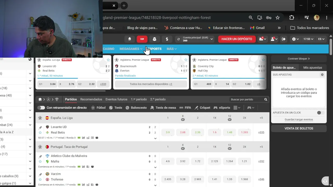This screenshot has height=187, width=333.
Task: Favorite the Coventry City card star
Action: (263, 60)
